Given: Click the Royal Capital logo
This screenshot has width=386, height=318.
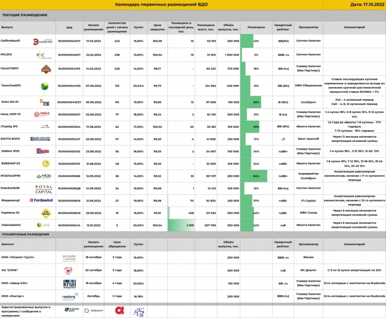Looking at the screenshot, I should [x=44, y=189].
